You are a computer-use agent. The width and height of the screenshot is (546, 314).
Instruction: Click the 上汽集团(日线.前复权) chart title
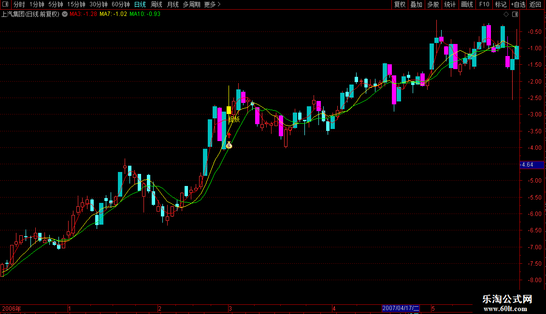click(x=30, y=14)
